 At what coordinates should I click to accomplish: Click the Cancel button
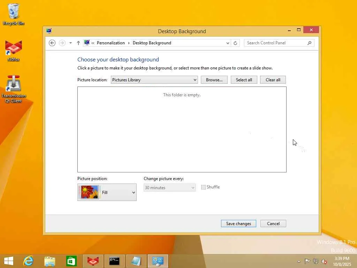pos(273,224)
